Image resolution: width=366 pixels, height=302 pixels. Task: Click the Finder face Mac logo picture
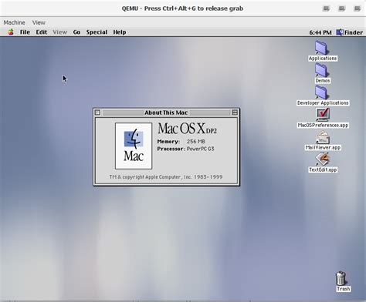point(134,146)
